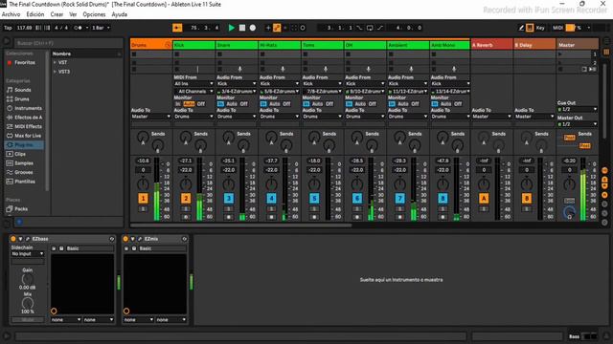Open the Master Out dropdown
Image resolution: width=613 pixels, height=344 pixels.
[577, 124]
